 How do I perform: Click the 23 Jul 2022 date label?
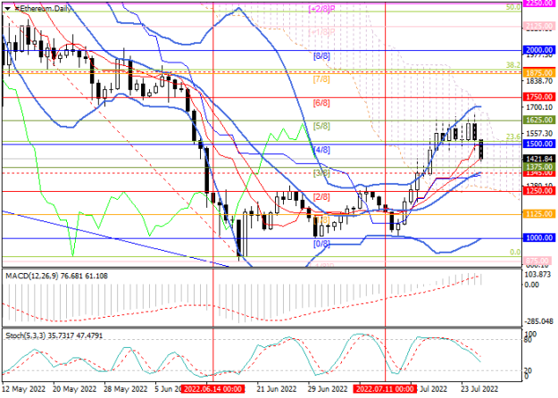479,389
